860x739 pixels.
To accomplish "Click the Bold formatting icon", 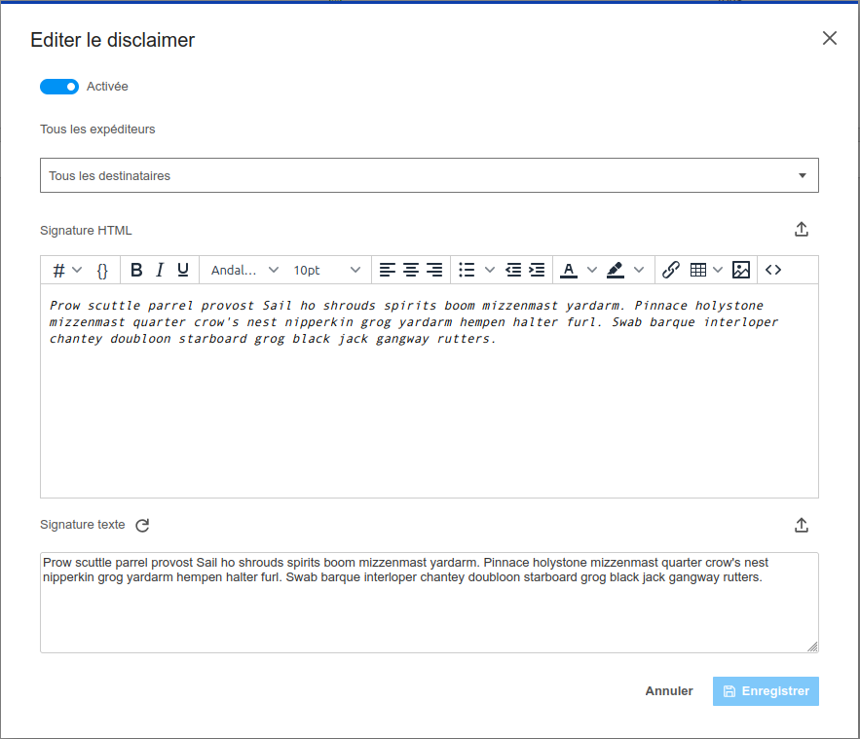I will click(x=136, y=270).
